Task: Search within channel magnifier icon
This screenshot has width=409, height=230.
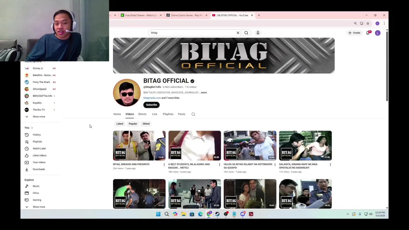Action: tap(193, 114)
